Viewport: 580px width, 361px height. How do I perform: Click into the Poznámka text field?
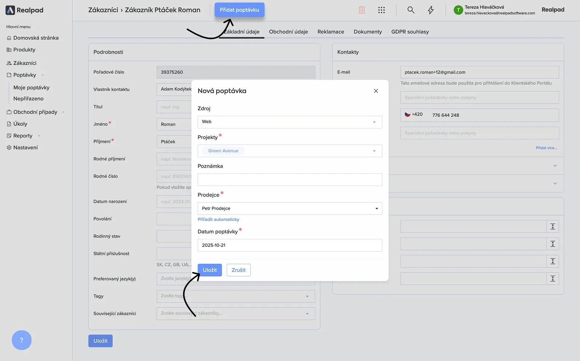click(290, 180)
